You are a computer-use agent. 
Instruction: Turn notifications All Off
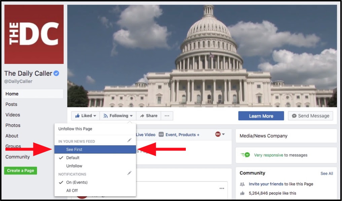[x=95, y=191]
